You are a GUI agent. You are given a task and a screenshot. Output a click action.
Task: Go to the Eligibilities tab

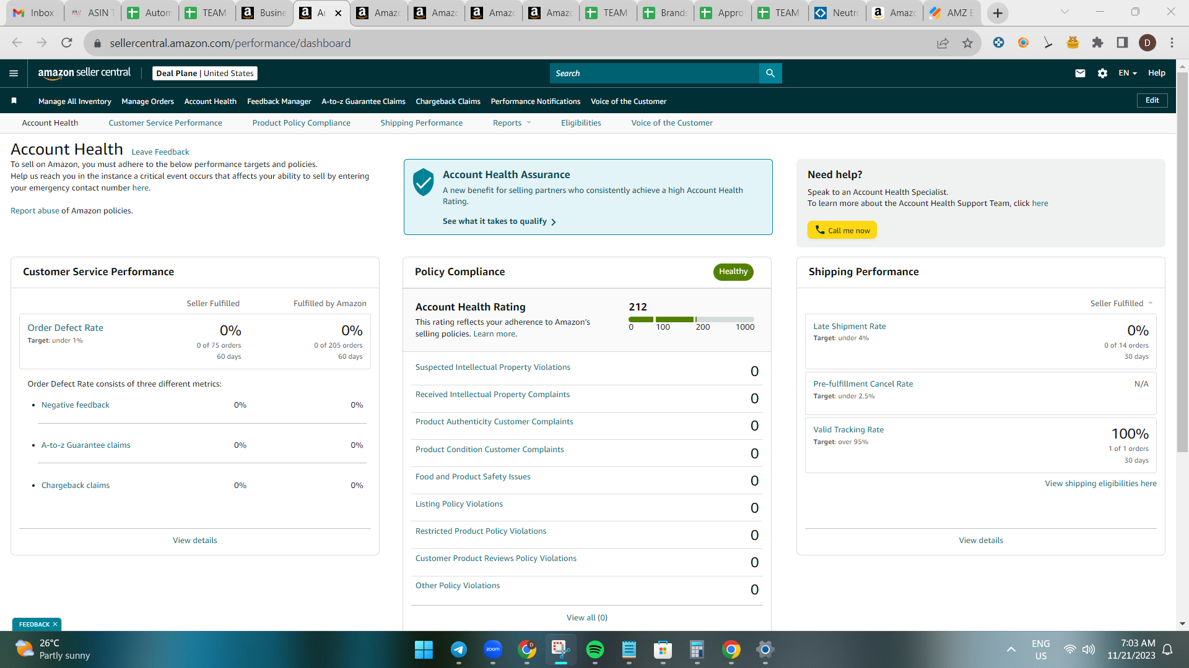pos(581,123)
